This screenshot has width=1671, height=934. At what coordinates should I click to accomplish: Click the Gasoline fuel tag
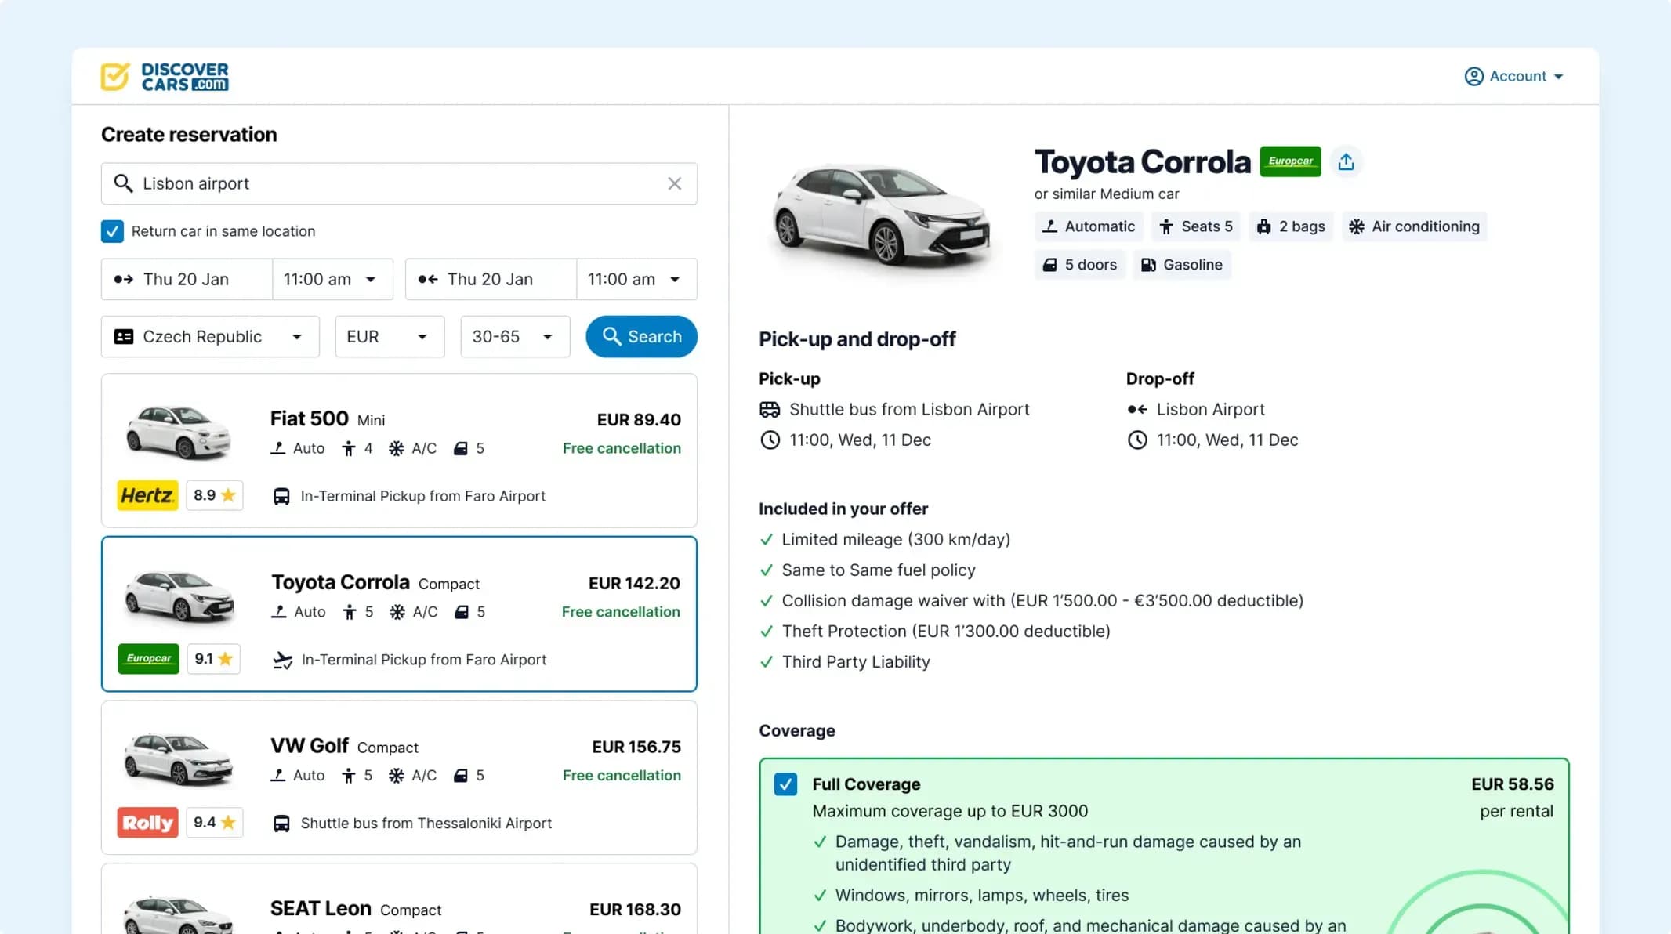click(x=1182, y=265)
